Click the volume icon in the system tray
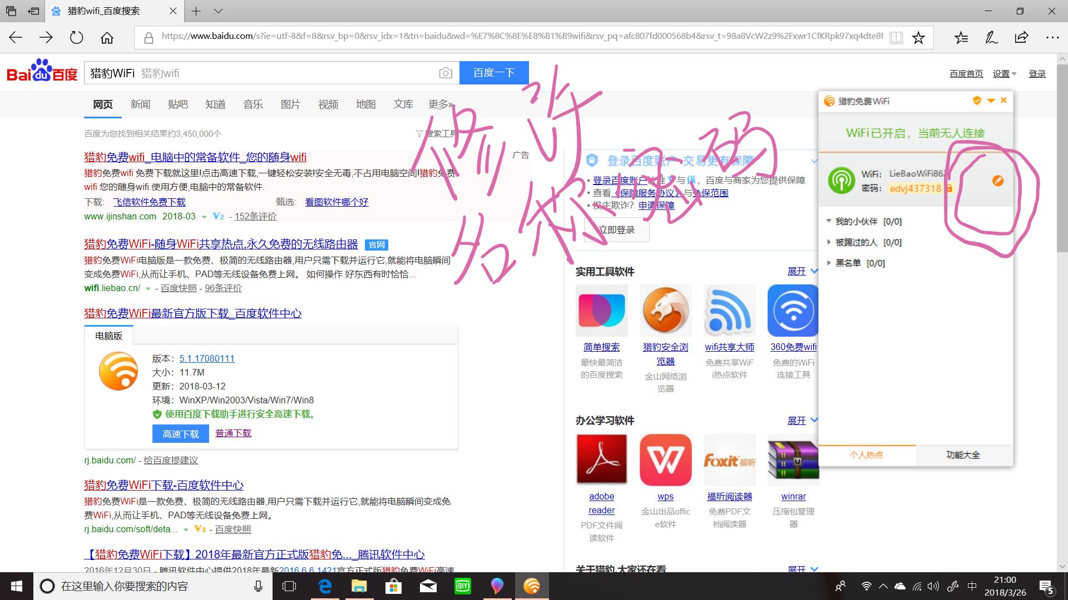This screenshot has height=600, width=1068. (x=932, y=586)
